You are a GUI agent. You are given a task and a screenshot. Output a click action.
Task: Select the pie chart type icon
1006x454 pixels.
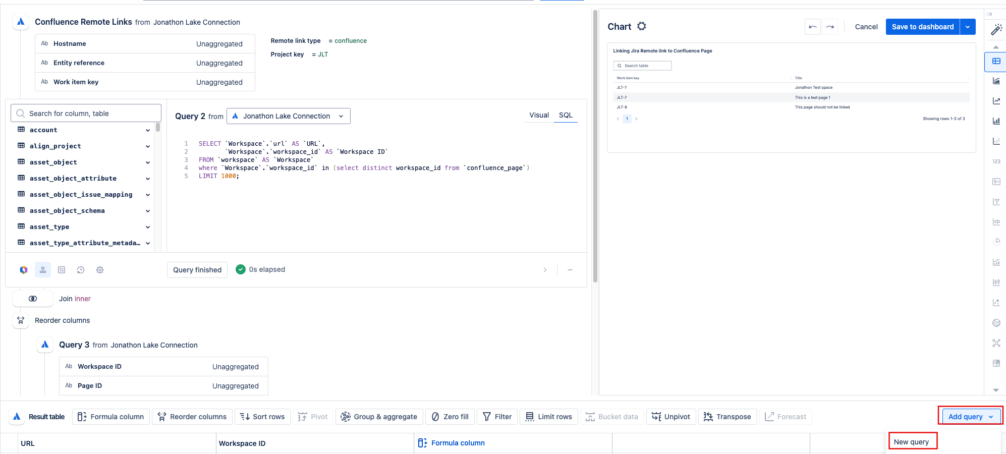coord(996,242)
